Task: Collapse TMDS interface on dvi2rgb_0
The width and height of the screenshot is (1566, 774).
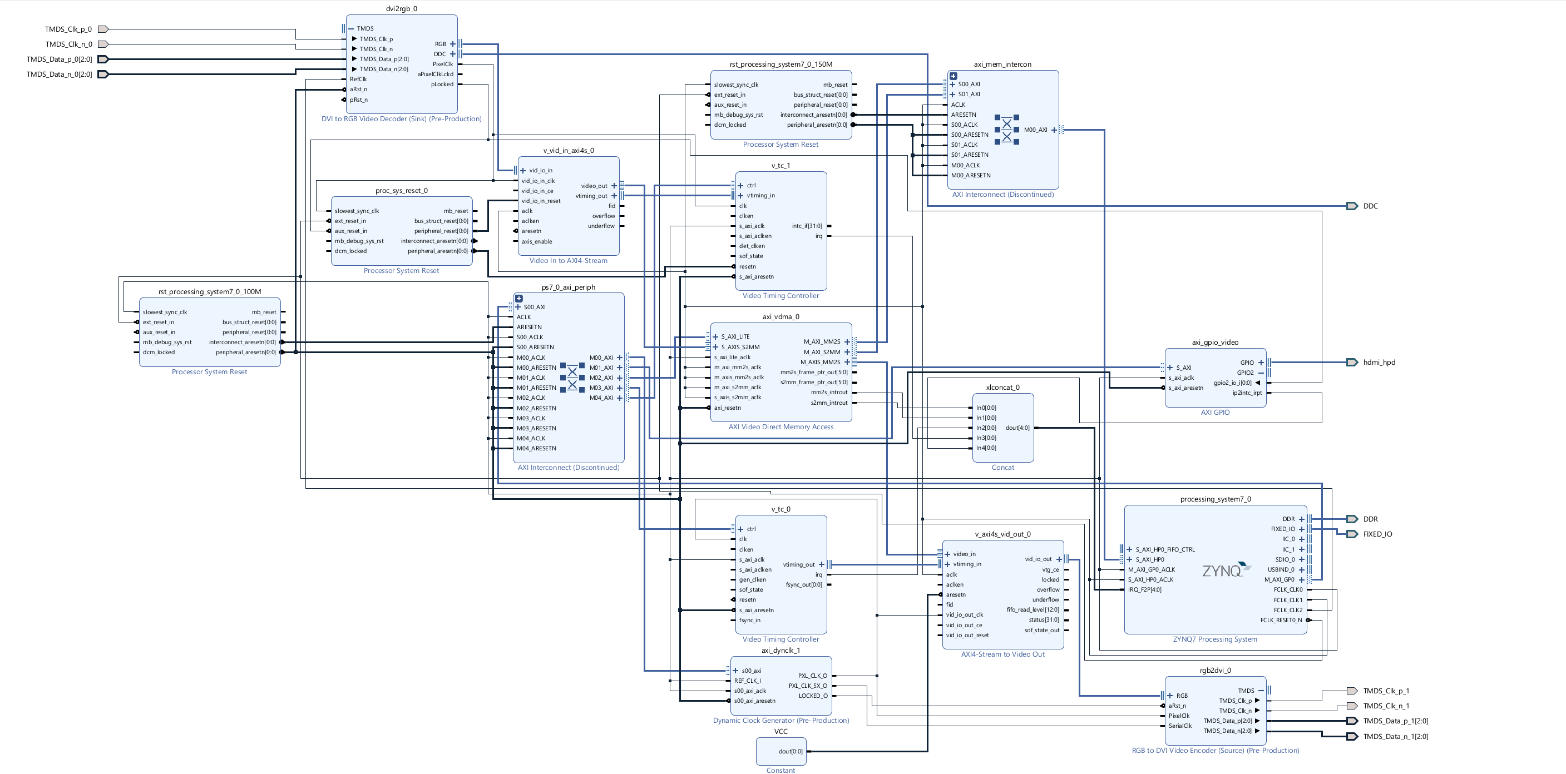Action: (351, 28)
